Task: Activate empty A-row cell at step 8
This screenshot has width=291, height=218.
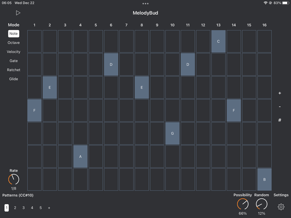Action: 142,156
